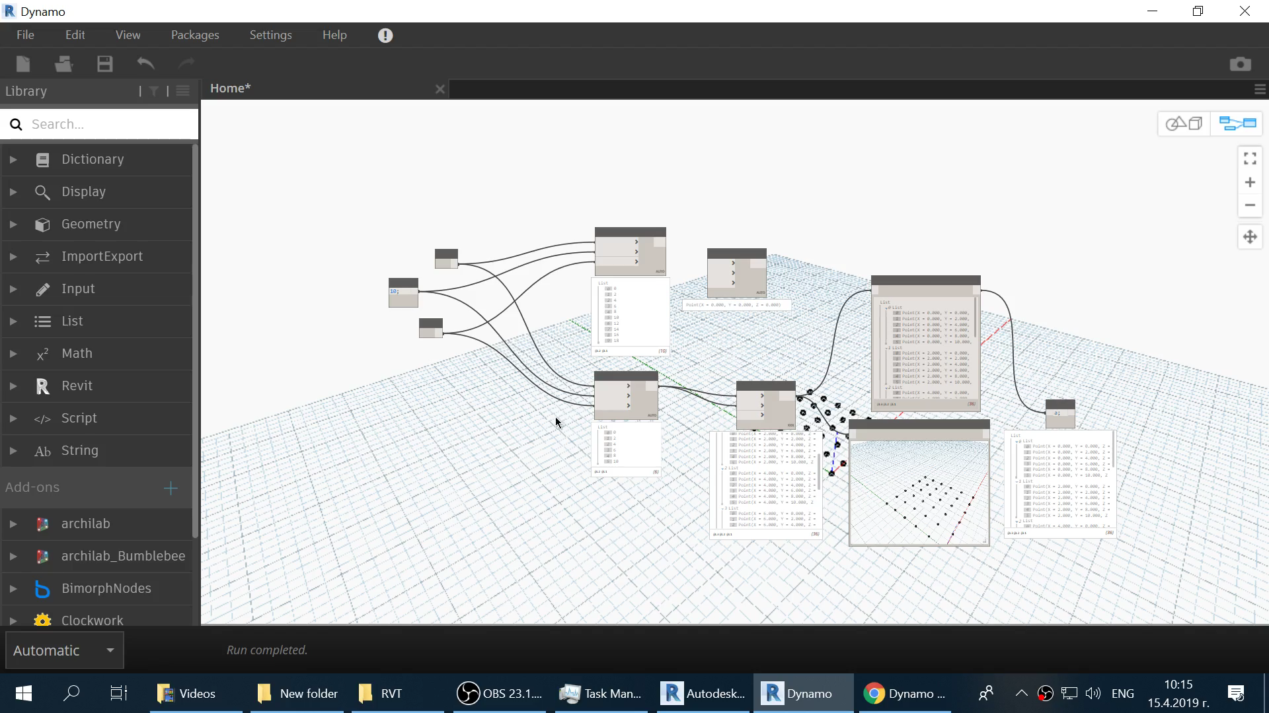
Task: Click the Open file toolbar icon
Action: click(63, 63)
